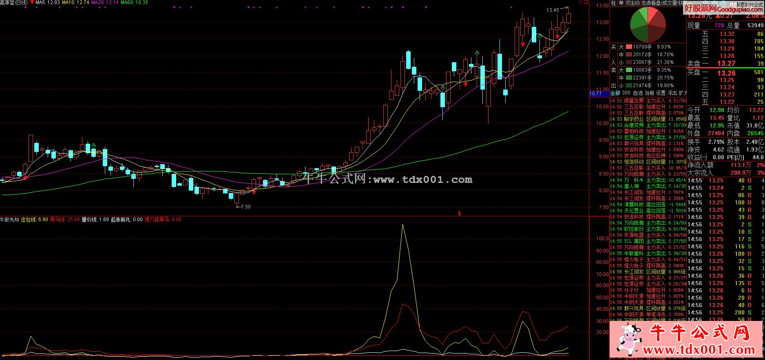The image size is (765, 360).
Task: Click the 庄拉线: 6.90 indicator value
Action: [35, 220]
